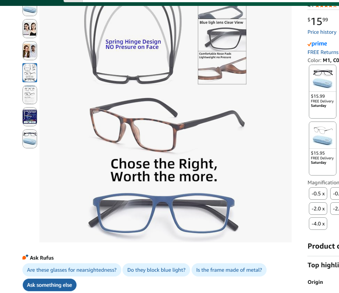Select last thumbnail with glasses and blue case

pos(30,139)
